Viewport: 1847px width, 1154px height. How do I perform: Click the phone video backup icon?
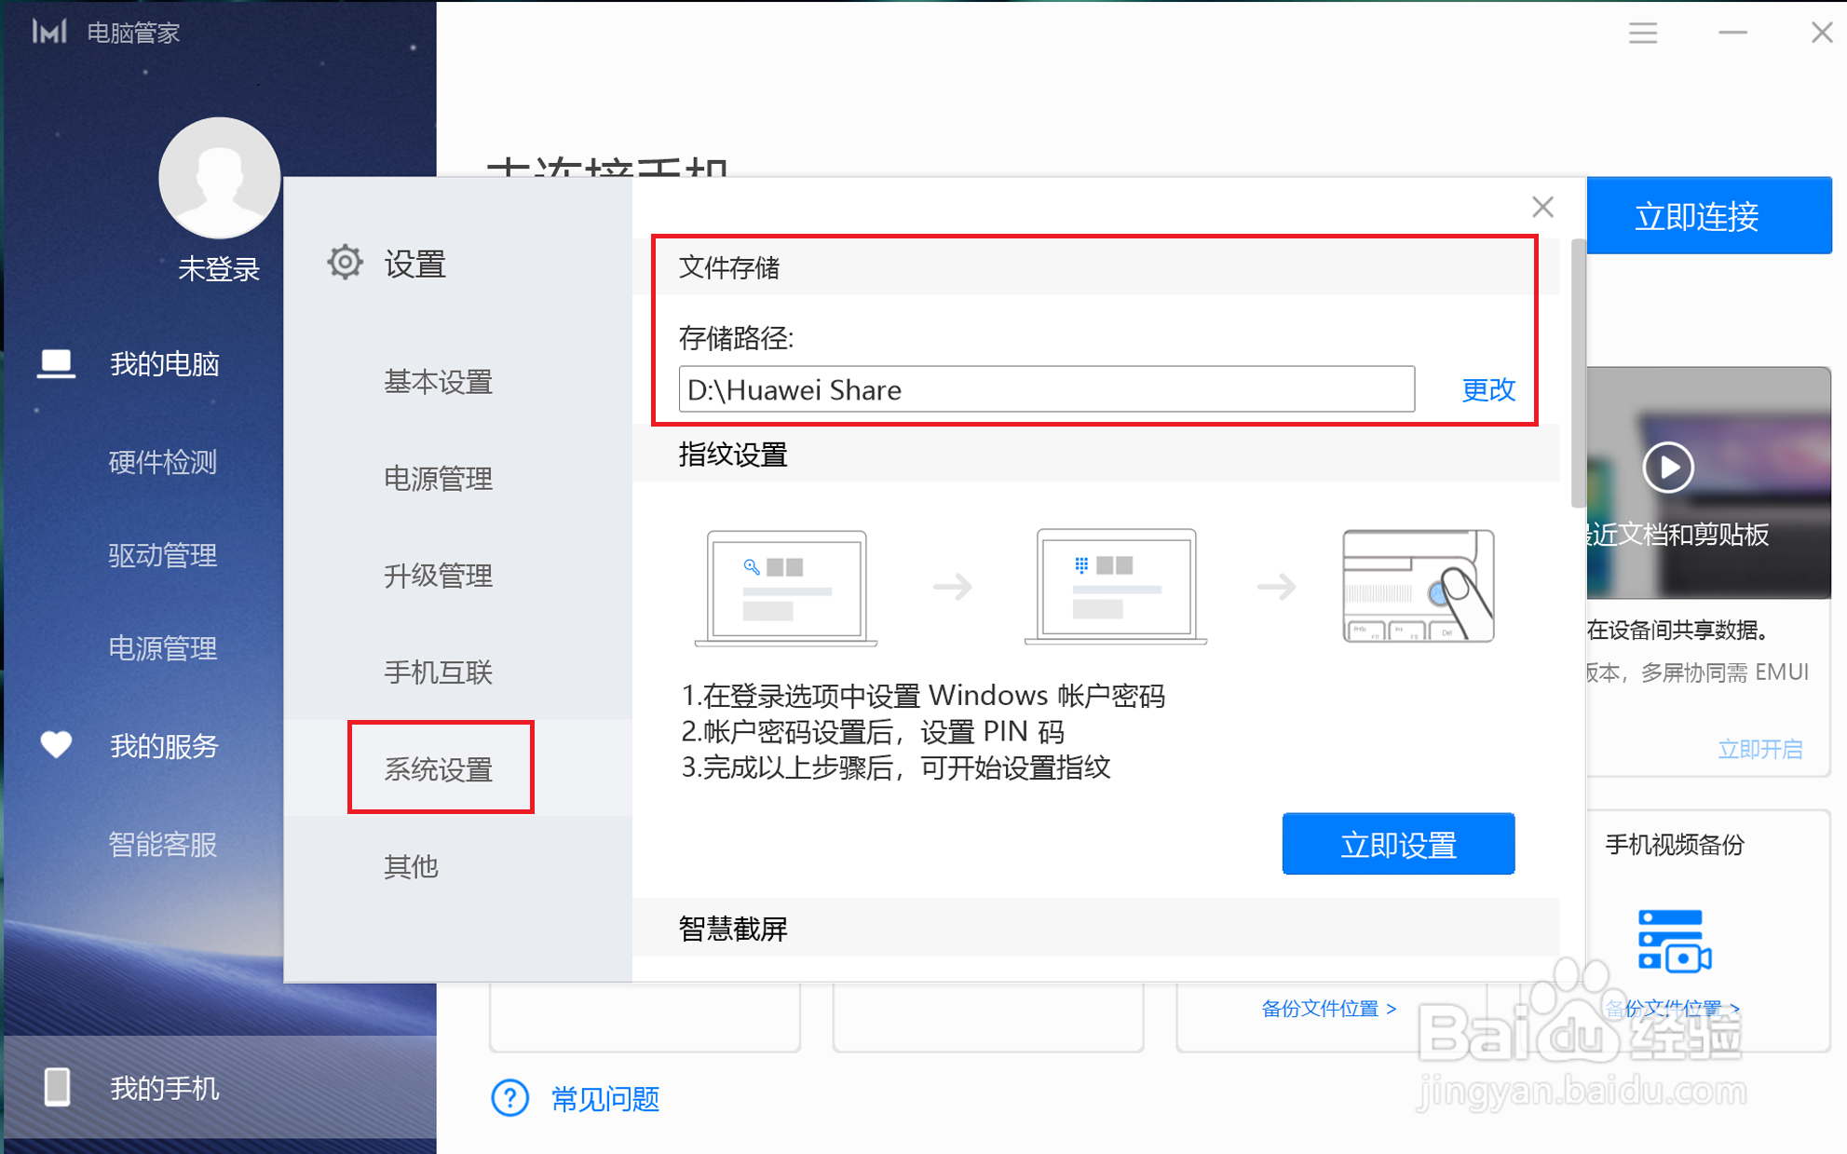[1674, 941]
